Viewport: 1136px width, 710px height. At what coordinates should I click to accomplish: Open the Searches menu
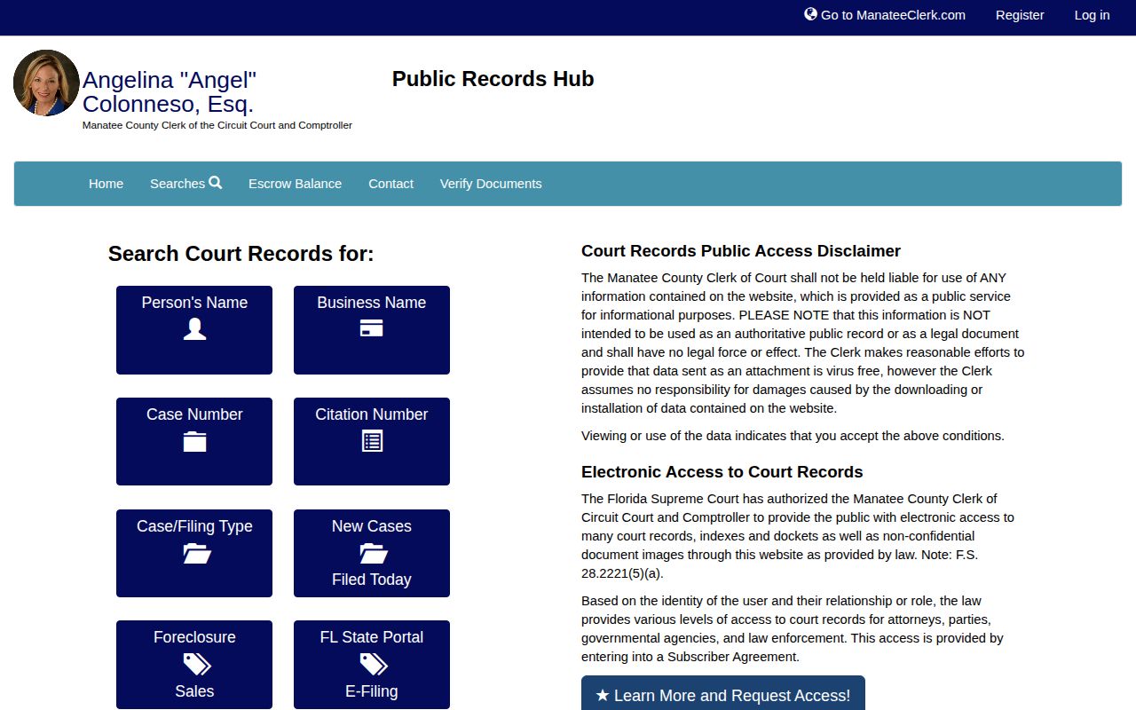pyautogui.click(x=185, y=184)
